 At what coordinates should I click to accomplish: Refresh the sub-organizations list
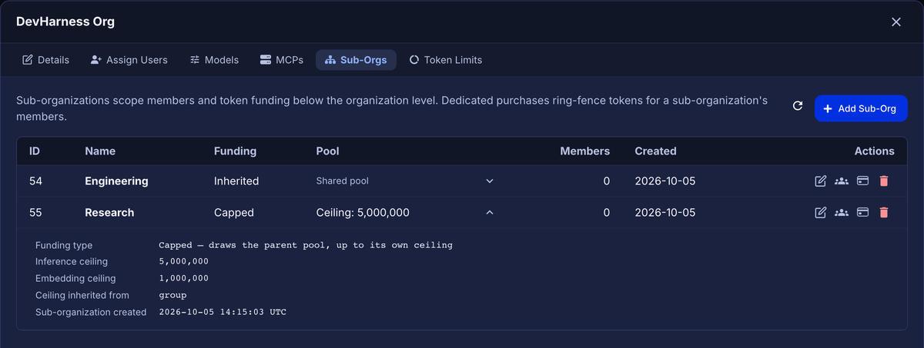(x=798, y=106)
